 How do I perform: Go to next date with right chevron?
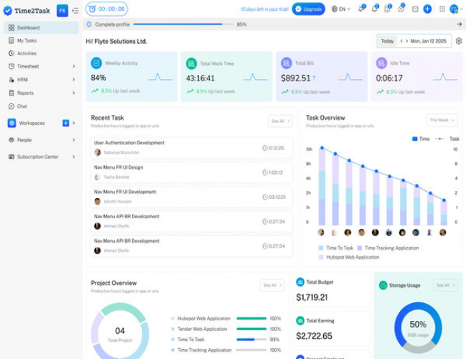point(406,41)
